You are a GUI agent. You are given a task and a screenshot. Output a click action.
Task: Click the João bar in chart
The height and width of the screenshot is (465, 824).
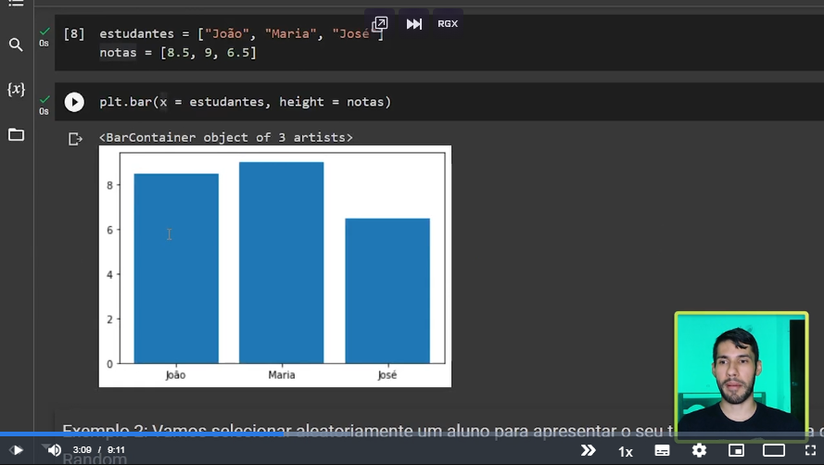[176, 268]
